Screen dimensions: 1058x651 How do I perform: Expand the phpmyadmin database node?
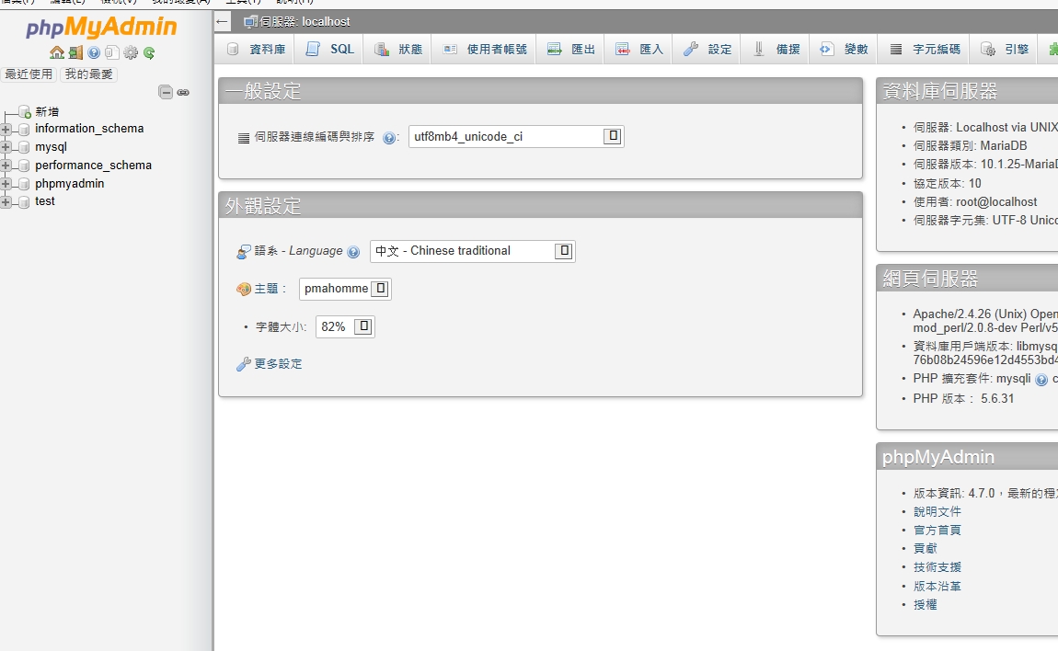pyautogui.click(x=6, y=184)
